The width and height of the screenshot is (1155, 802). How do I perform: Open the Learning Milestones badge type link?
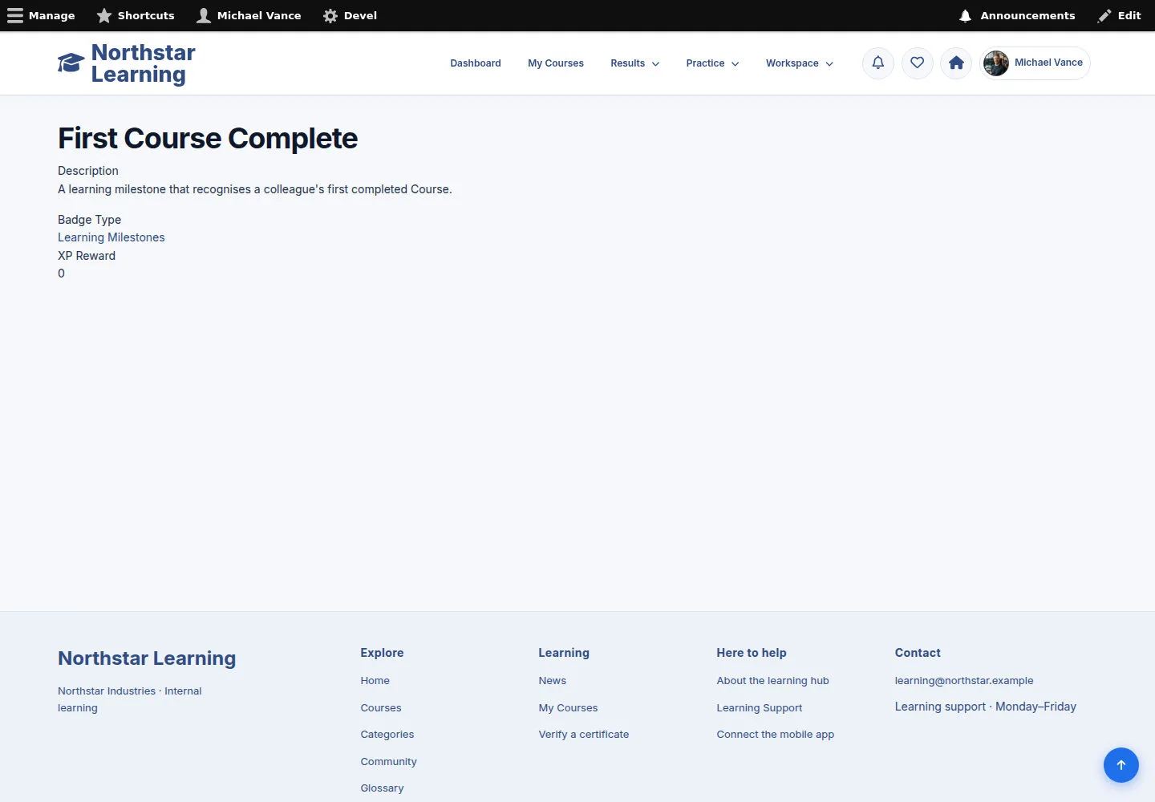pyautogui.click(x=111, y=237)
